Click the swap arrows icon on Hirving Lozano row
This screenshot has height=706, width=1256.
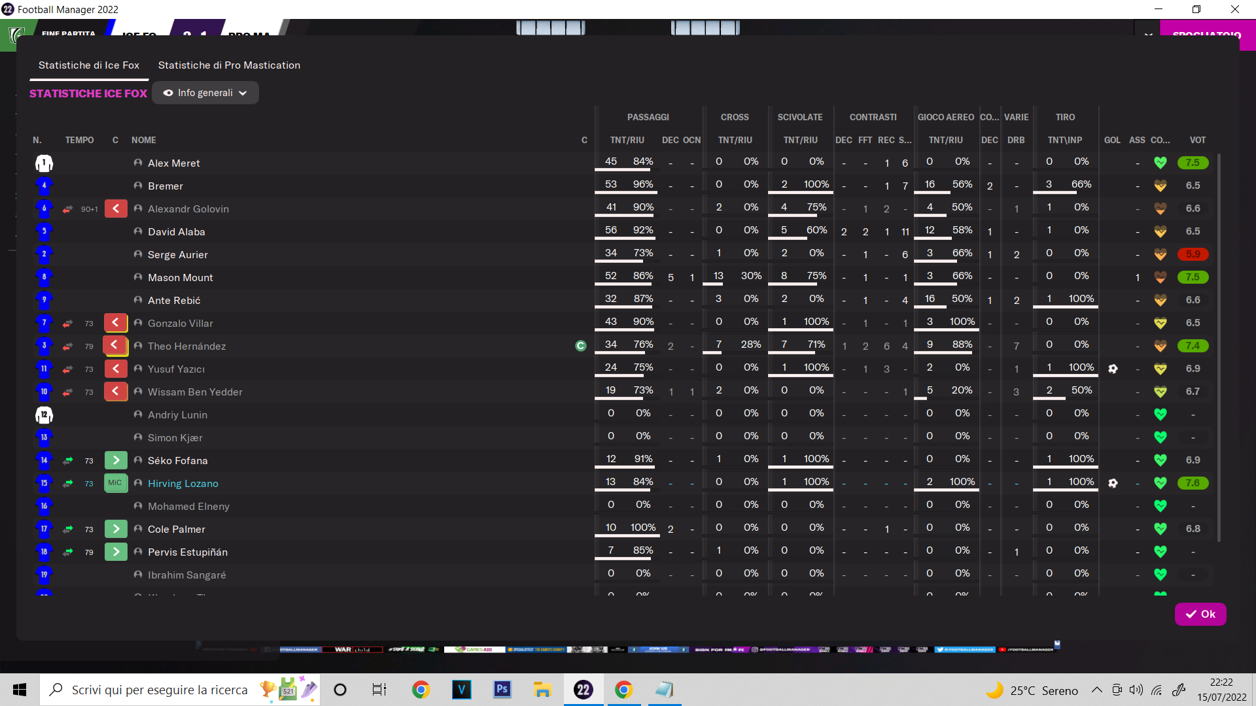tap(67, 484)
